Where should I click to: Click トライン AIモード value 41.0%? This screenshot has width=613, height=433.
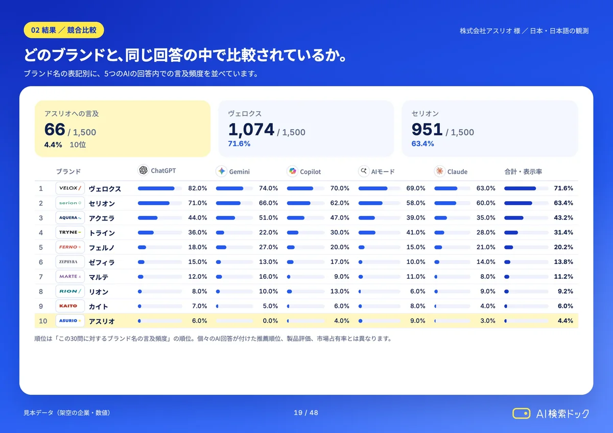416,232
